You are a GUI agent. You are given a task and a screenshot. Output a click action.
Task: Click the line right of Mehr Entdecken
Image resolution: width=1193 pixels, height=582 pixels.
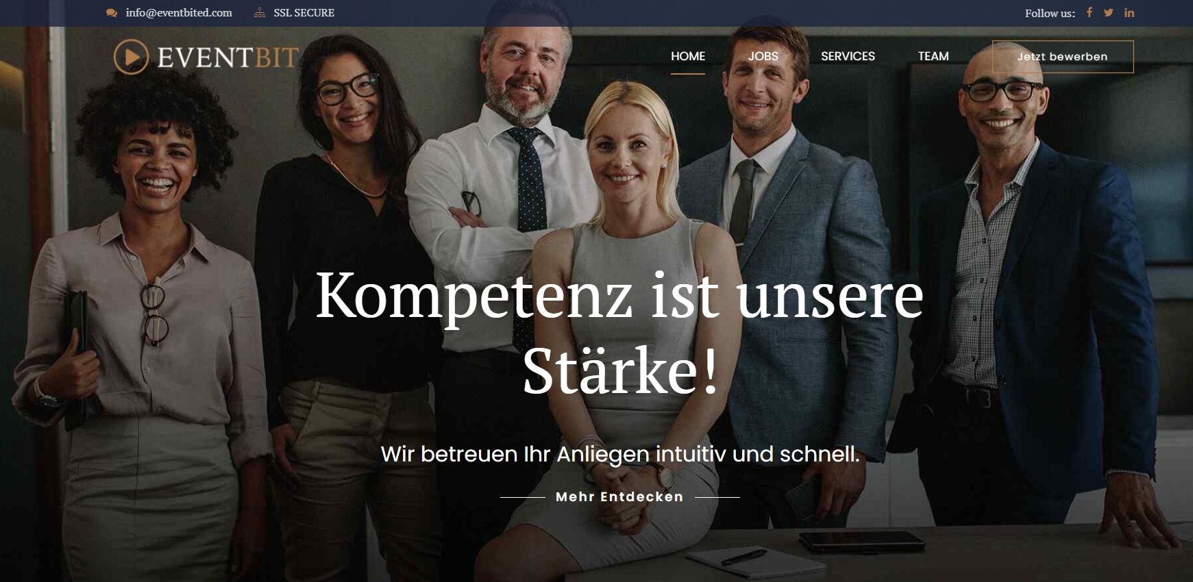tap(717, 497)
